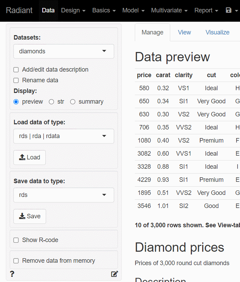The width and height of the screenshot is (240, 282).
Task: Open the Datasets dropdown showing diamonds
Action: click(x=64, y=51)
